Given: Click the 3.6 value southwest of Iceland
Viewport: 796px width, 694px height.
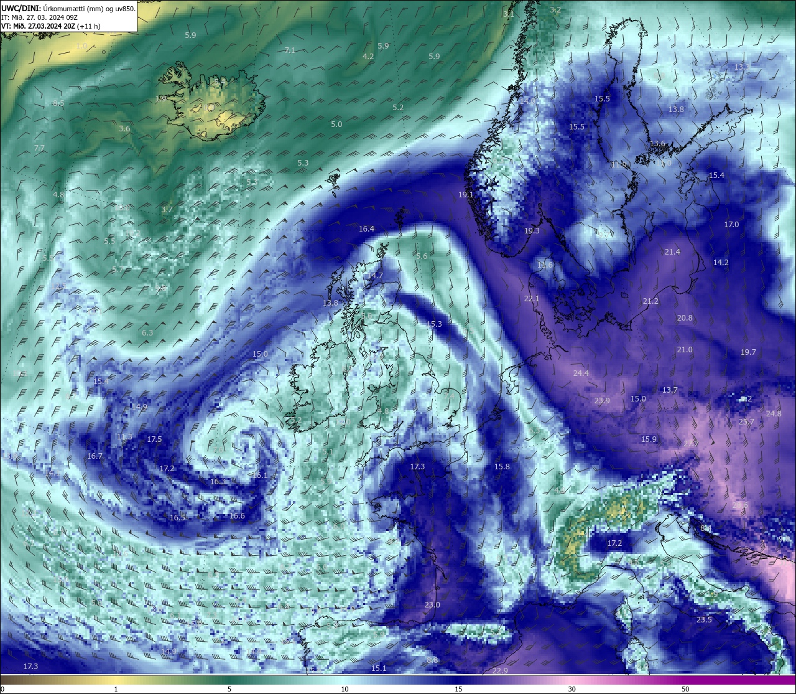Looking at the screenshot, I should pos(124,129).
